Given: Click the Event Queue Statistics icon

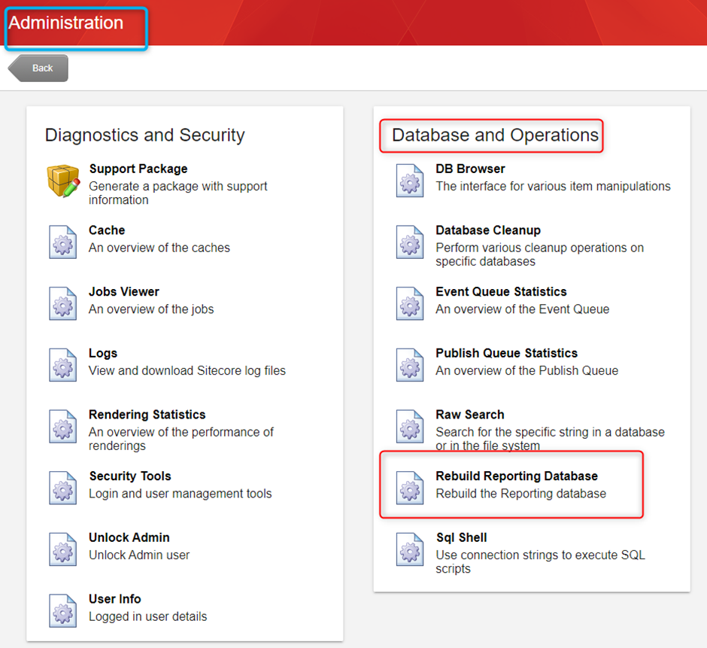Looking at the screenshot, I should coord(410,304).
